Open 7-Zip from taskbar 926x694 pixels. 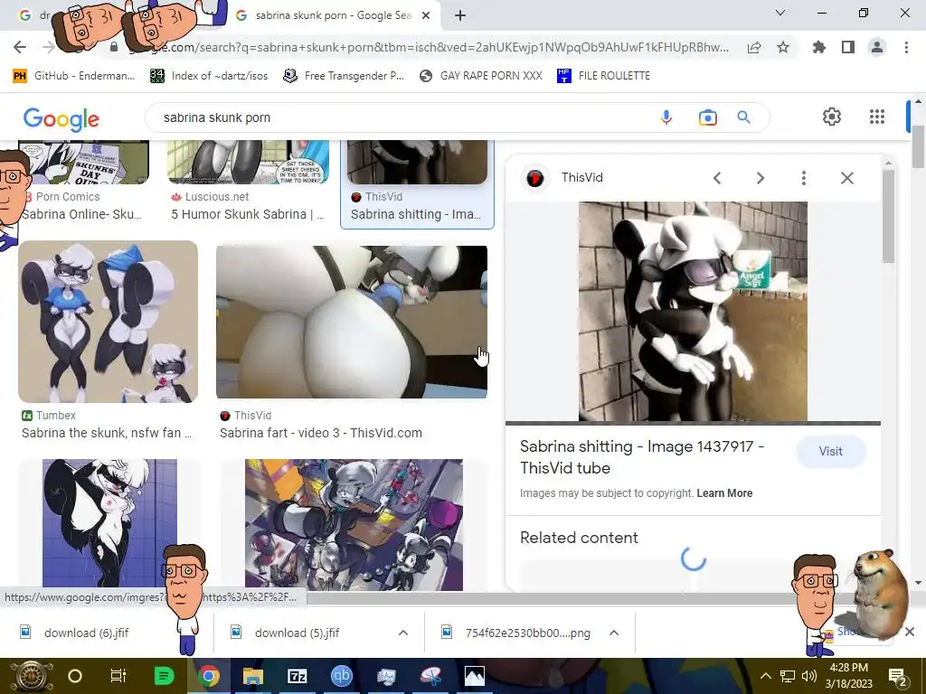297,676
